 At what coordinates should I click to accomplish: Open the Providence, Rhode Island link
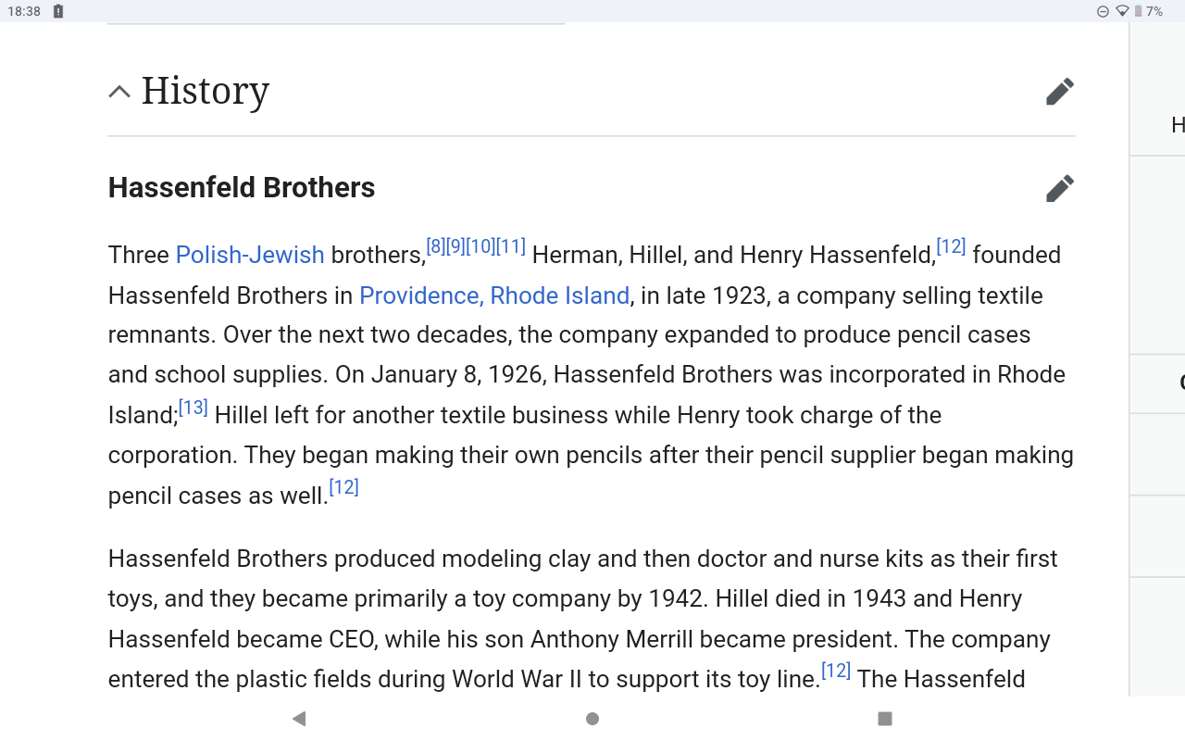click(x=494, y=295)
